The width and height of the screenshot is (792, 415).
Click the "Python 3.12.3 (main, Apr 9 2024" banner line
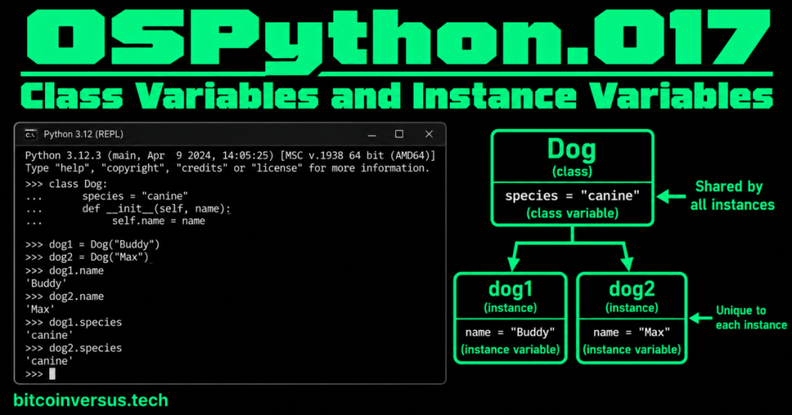[230, 155]
